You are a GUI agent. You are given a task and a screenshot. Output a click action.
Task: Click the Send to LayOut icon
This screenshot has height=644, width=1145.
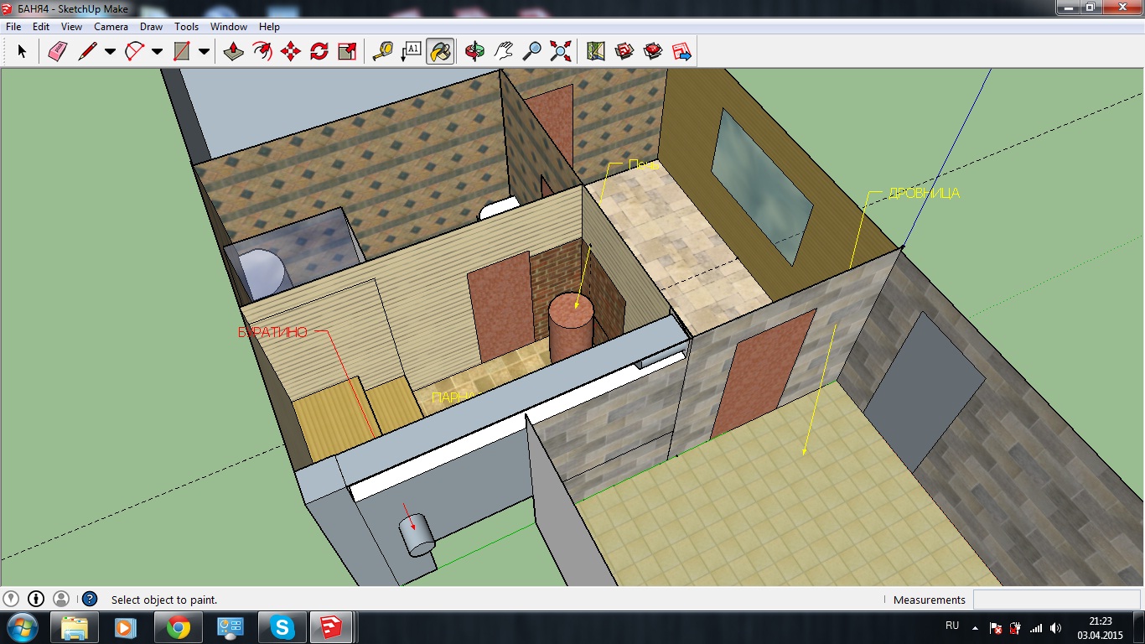tap(681, 52)
